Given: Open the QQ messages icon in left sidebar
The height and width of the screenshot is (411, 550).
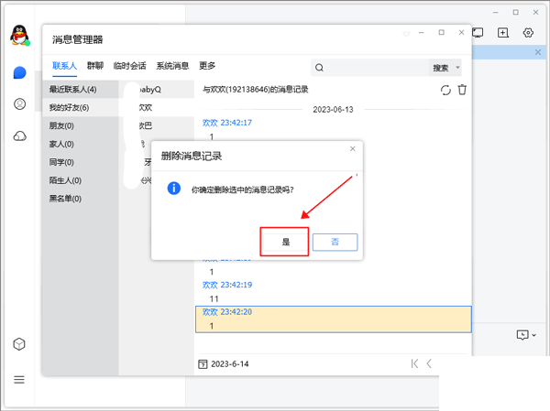Looking at the screenshot, I should tap(19, 73).
